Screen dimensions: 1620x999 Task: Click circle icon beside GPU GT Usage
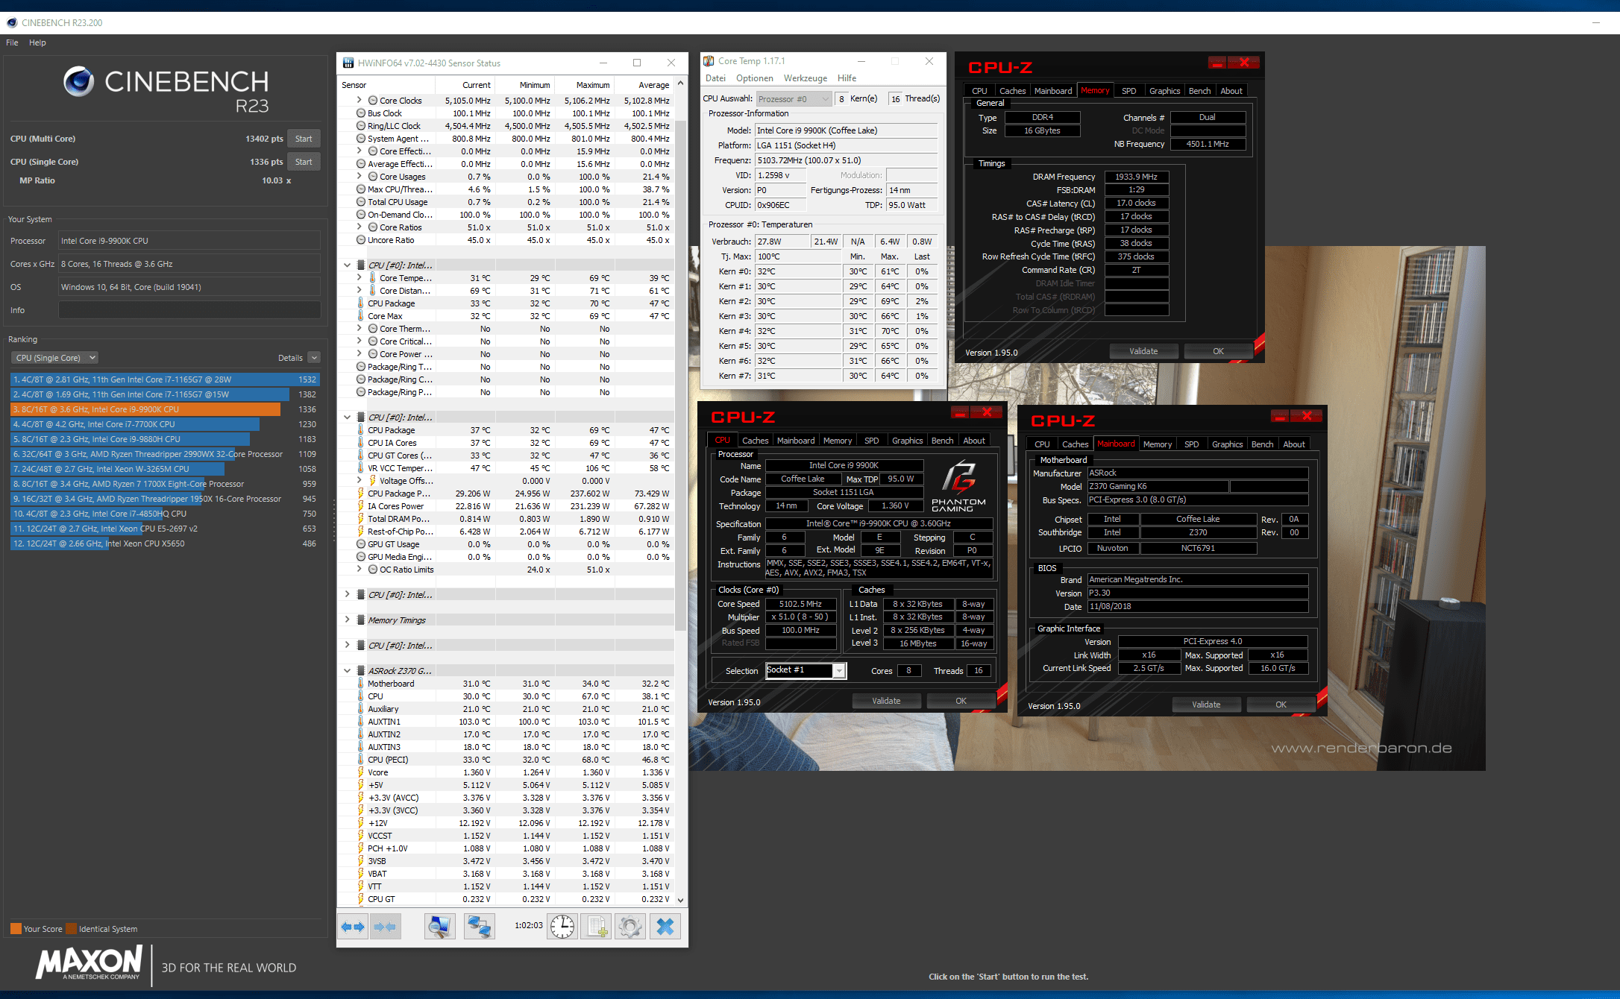pos(361,544)
